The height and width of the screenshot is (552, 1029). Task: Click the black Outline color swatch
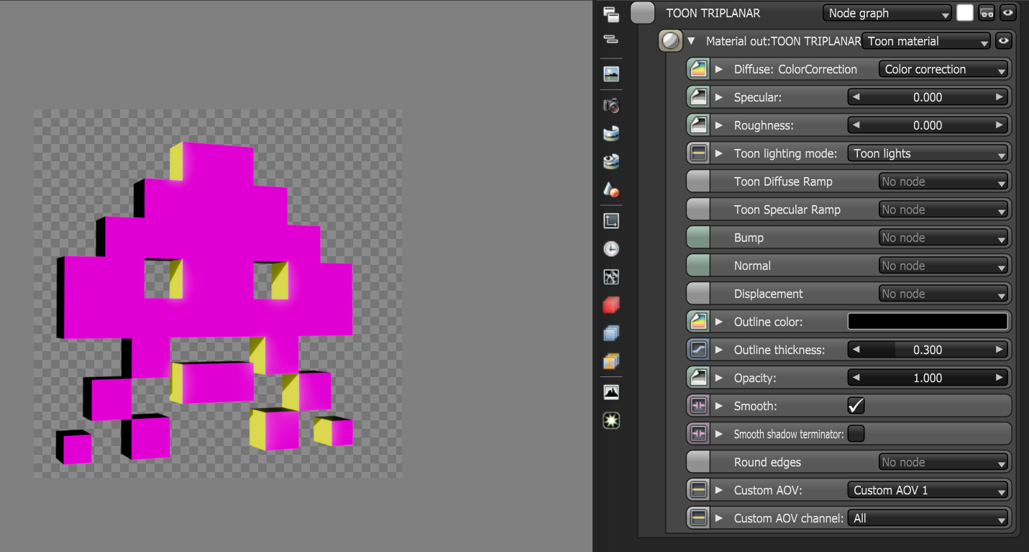(x=928, y=322)
